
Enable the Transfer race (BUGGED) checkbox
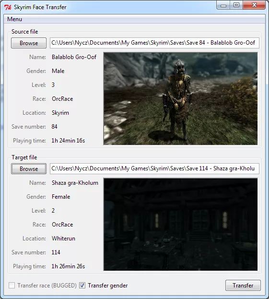[12, 286]
